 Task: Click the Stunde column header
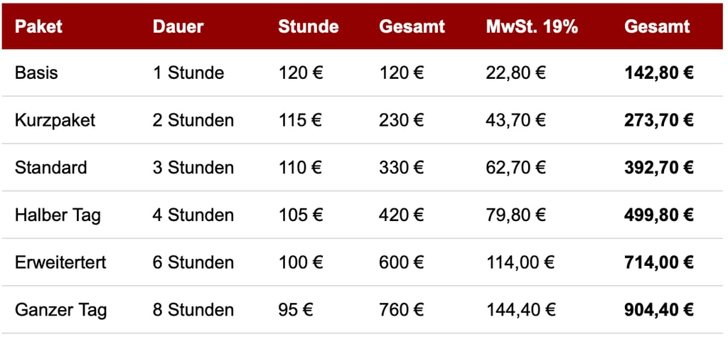click(x=308, y=27)
